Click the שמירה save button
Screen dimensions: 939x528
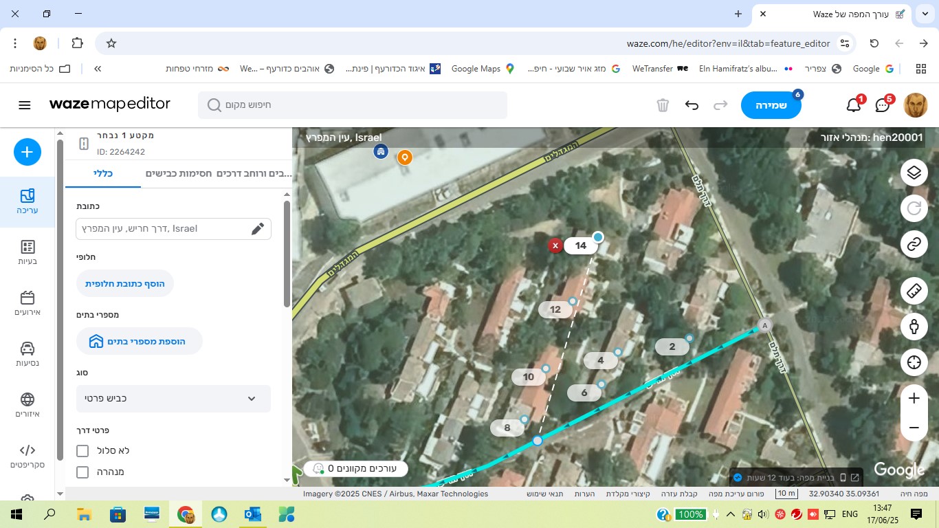[771, 106]
